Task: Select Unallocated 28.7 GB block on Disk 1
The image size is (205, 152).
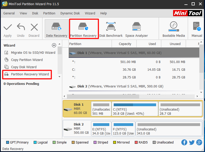Action: click(x=180, y=109)
